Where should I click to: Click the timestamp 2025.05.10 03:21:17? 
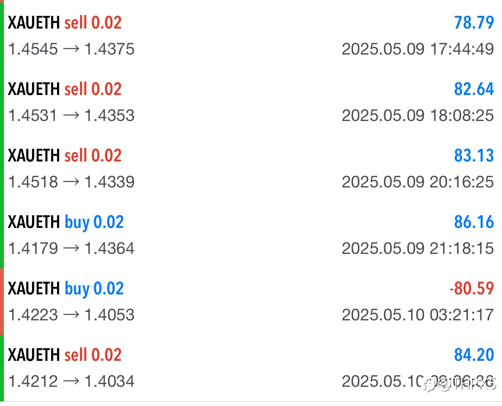pos(418,315)
